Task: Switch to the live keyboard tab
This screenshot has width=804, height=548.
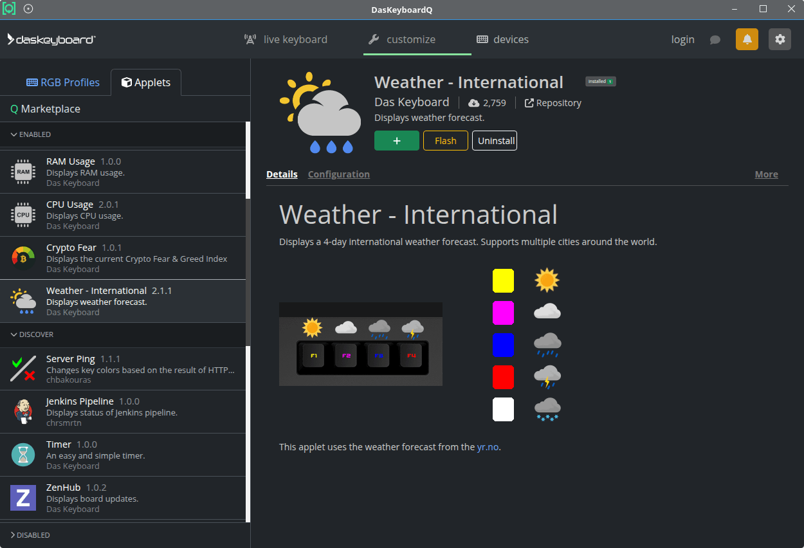Action: 286,39
